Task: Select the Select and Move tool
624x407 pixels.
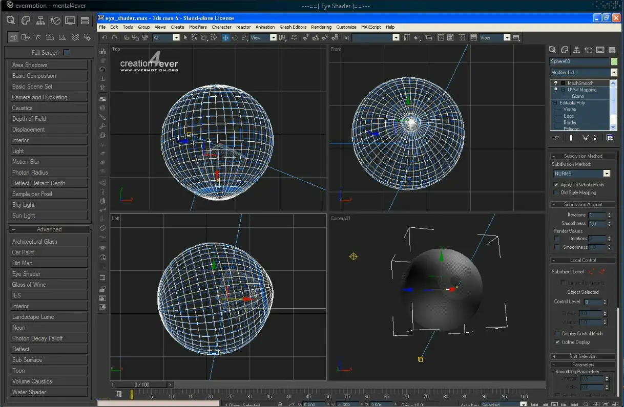Action: click(225, 37)
